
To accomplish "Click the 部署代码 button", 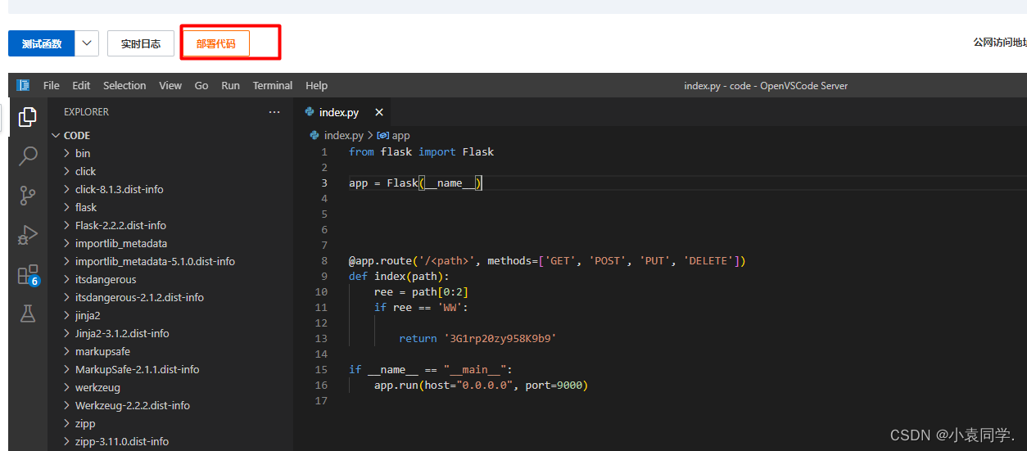I will [x=215, y=43].
